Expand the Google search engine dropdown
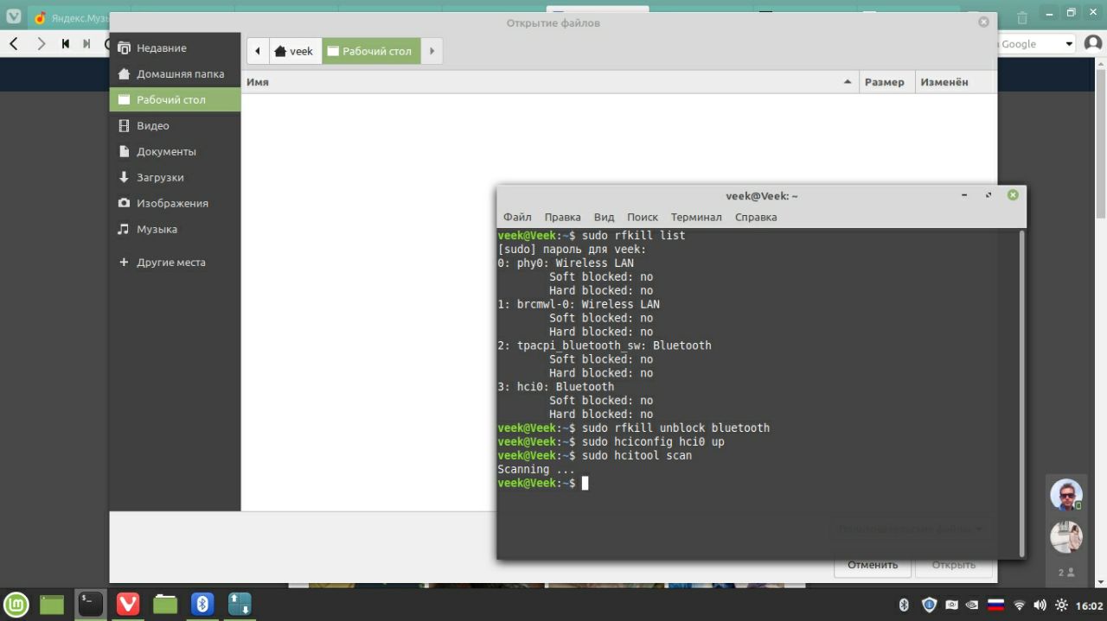The height and width of the screenshot is (621, 1107). (x=1069, y=44)
